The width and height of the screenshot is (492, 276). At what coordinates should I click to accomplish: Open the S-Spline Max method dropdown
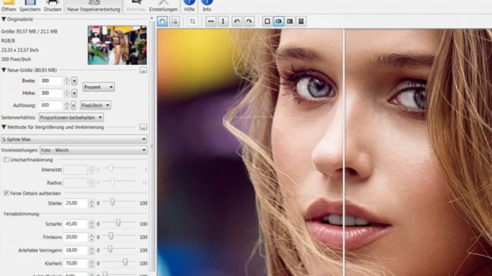click(x=74, y=139)
